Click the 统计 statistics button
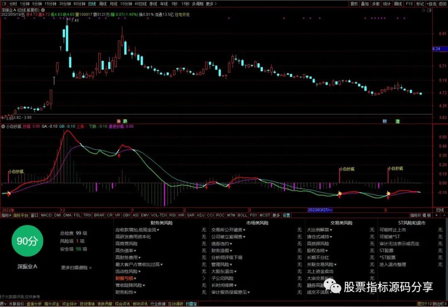Viewport: 448px width, 307px height. coord(387,4)
